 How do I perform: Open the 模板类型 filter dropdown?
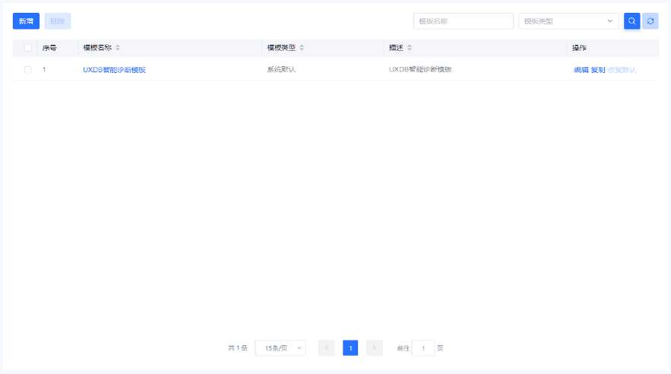pyautogui.click(x=568, y=21)
